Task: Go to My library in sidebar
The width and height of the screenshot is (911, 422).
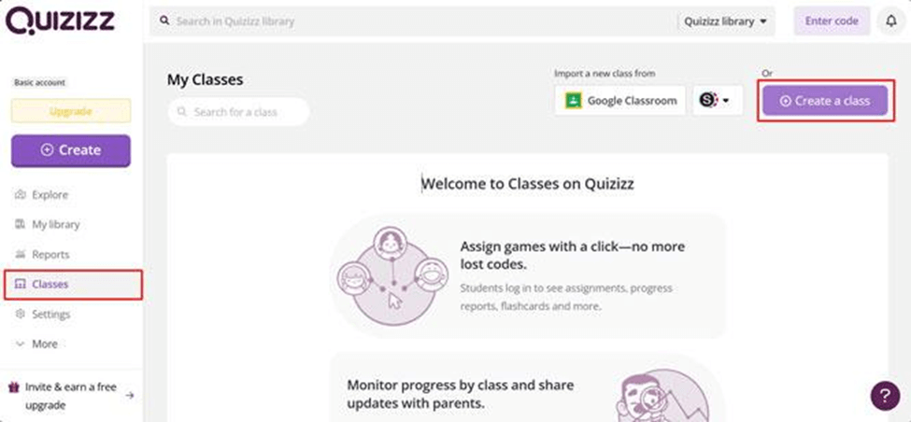Action: [55, 224]
